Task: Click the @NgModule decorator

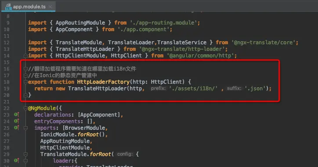Action: (x=42, y=108)
